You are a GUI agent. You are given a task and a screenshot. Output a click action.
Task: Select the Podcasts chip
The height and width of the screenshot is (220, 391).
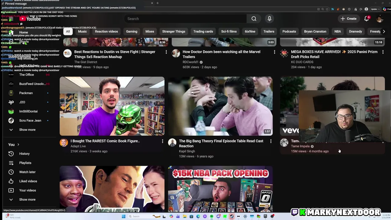289,31
